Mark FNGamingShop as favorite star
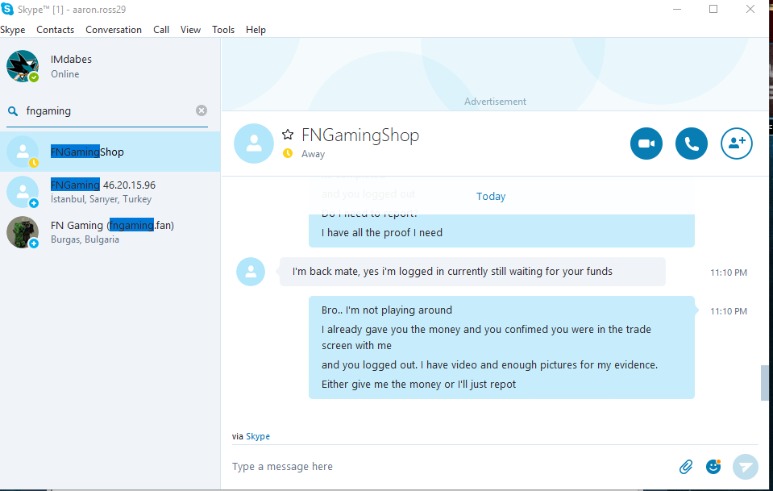Viewport: 773px width, 491px height. tap(288, 134)
